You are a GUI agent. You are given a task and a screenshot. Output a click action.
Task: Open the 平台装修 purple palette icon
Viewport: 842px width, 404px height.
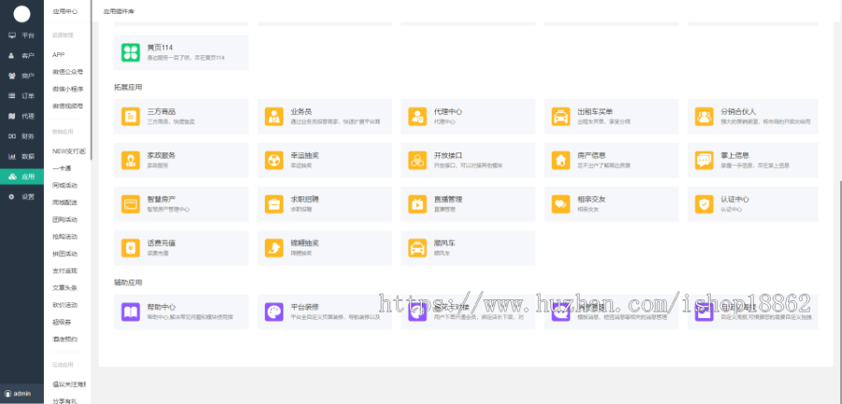274,311
